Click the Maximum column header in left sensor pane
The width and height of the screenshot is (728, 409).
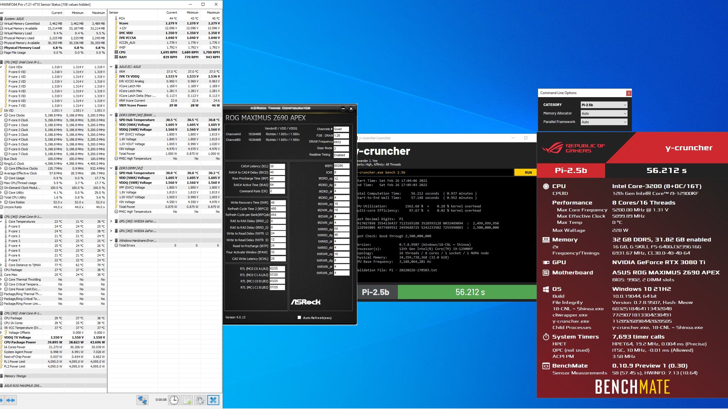point(96,13)
